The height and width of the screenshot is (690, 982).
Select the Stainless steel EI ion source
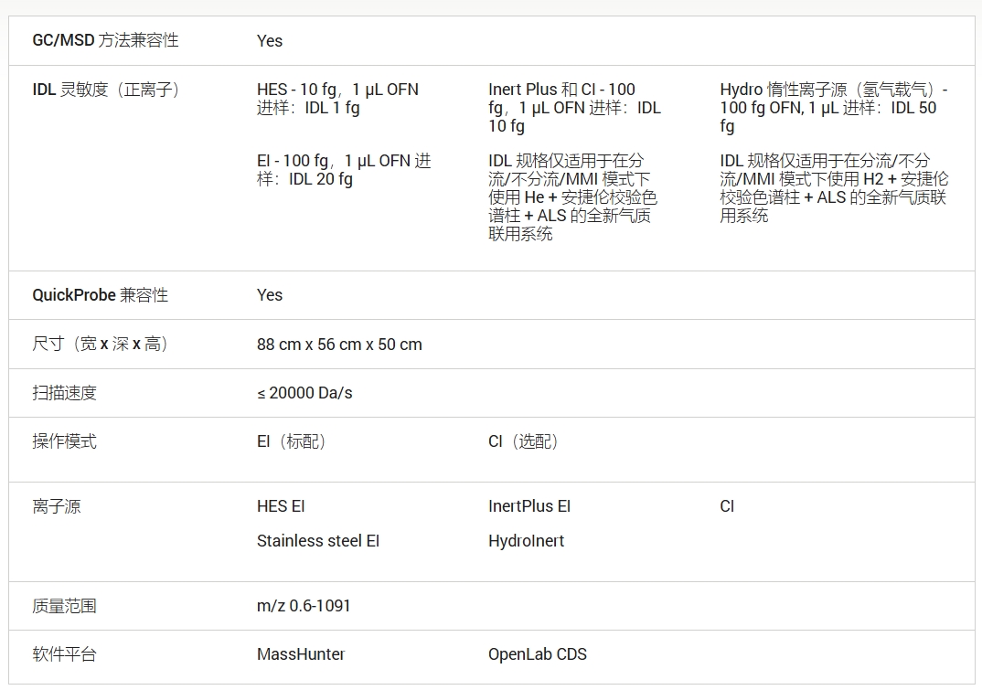point(318,541)
